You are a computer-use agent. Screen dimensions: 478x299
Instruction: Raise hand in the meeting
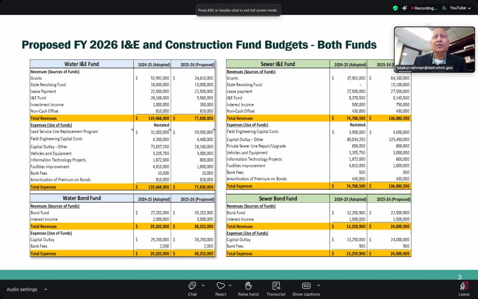[248, 289]
